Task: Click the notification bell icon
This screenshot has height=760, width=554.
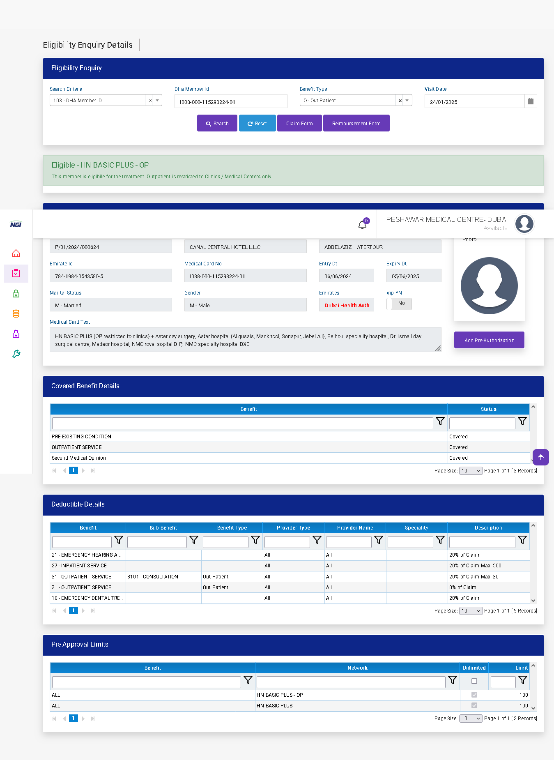Action: coord(362,224)
